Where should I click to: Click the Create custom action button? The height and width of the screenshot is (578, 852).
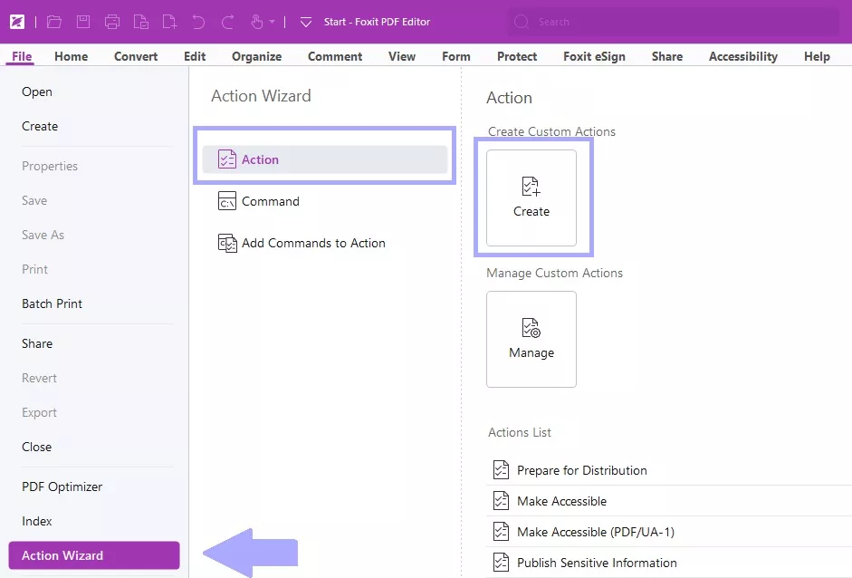[x=531, y=197]
